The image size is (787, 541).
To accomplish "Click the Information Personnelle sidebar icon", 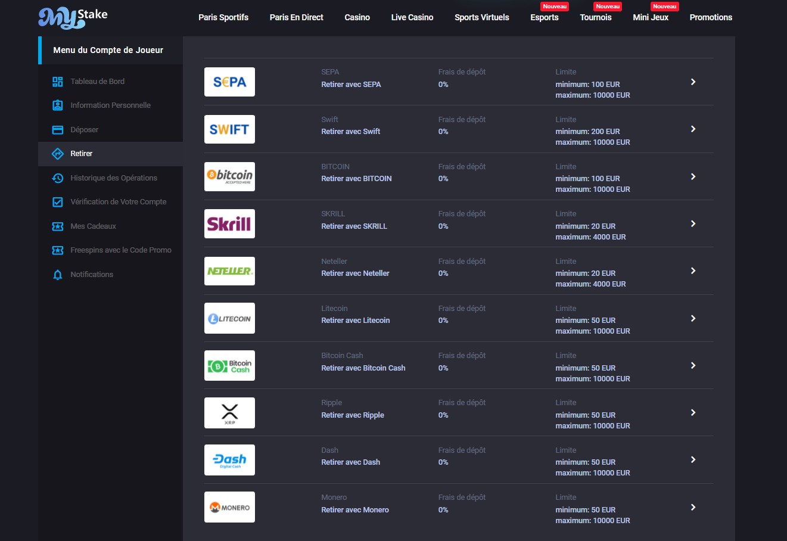I will [58, 105].
